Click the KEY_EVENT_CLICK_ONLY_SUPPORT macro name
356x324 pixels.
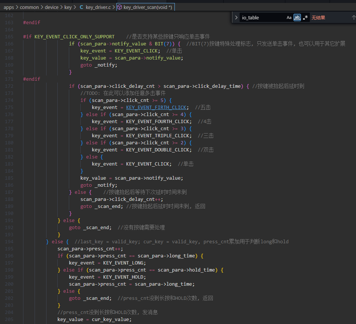74,36
